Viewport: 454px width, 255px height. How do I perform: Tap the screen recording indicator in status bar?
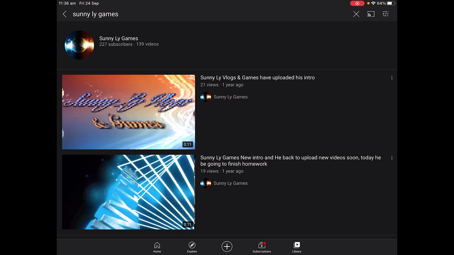pos(357,3)
